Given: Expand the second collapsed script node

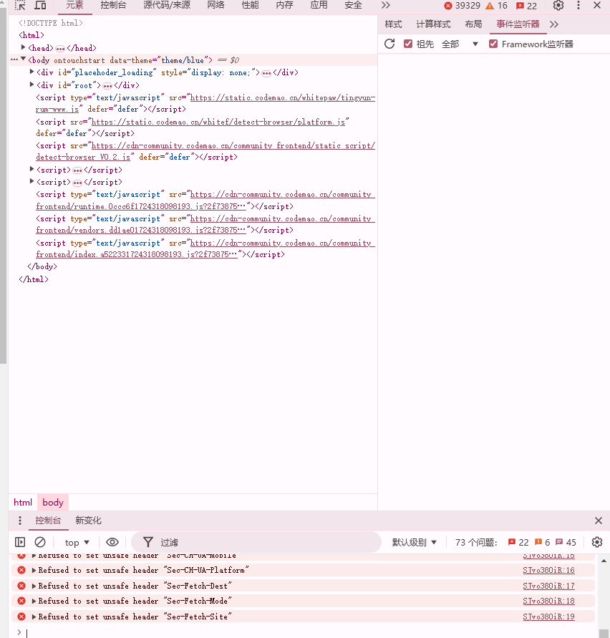Looking at the screenshot, I should [32, 181].
